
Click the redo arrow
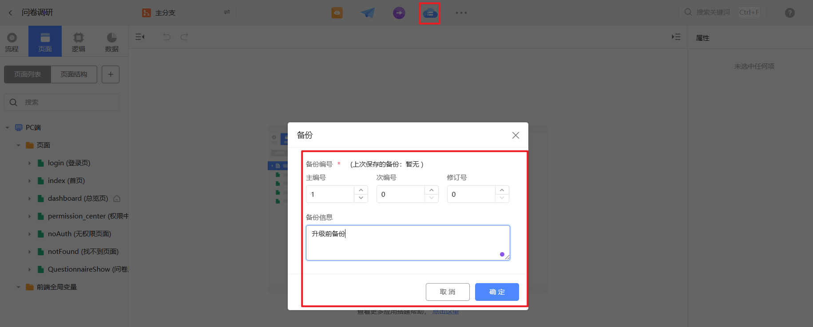(x=184, y=37)
